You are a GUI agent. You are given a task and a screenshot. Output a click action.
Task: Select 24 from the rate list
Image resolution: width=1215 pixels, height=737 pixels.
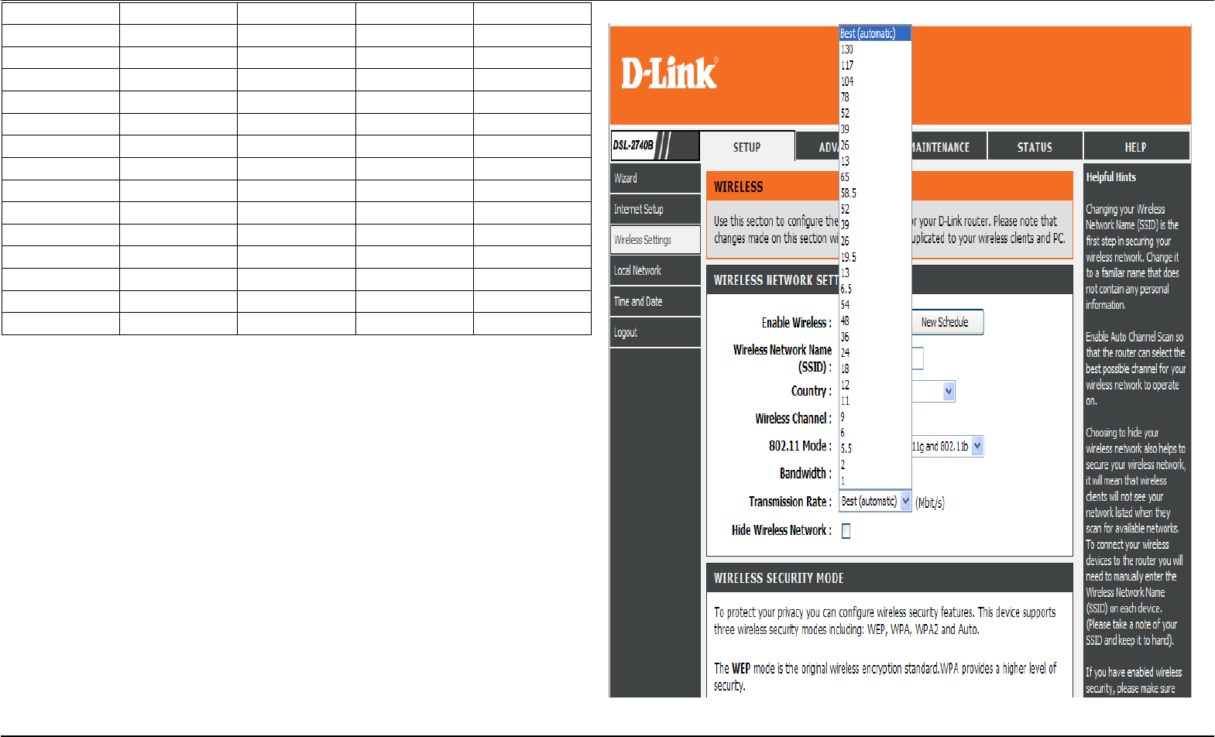(875, 353)
